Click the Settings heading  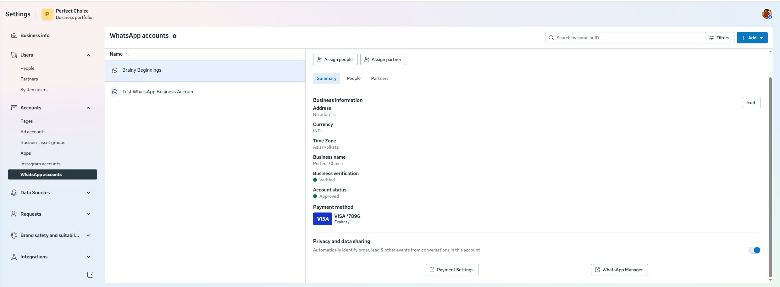18,14
